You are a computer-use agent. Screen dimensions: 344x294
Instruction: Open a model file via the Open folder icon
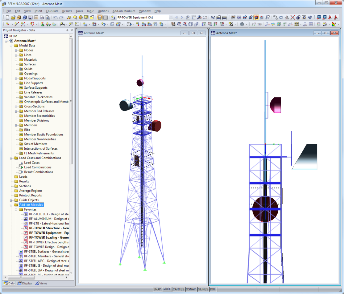coord(13,18)
